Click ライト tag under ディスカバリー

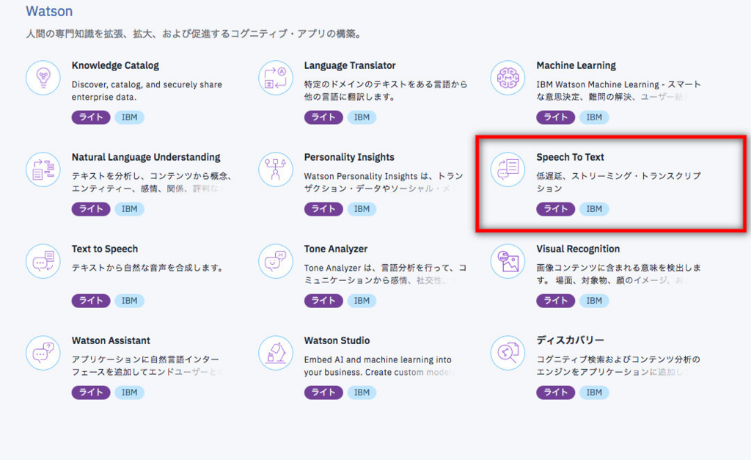tap(556, 393)
